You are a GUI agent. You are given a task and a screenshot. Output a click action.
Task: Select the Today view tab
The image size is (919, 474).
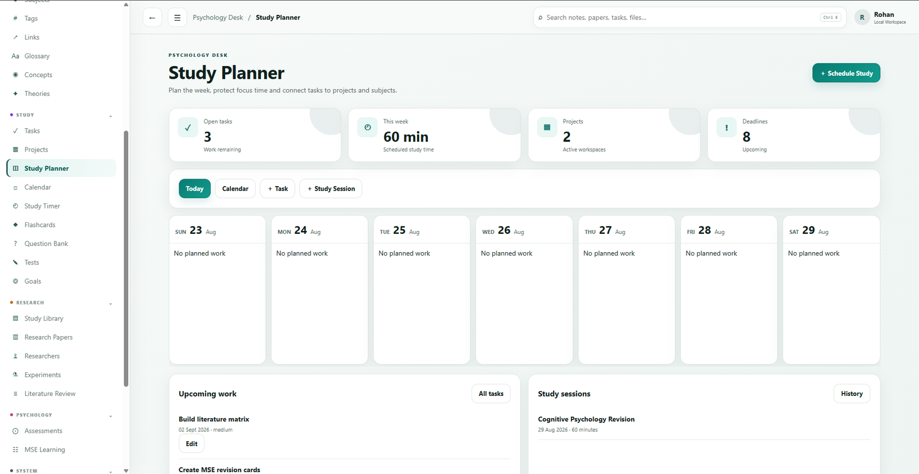click(195, 189)
